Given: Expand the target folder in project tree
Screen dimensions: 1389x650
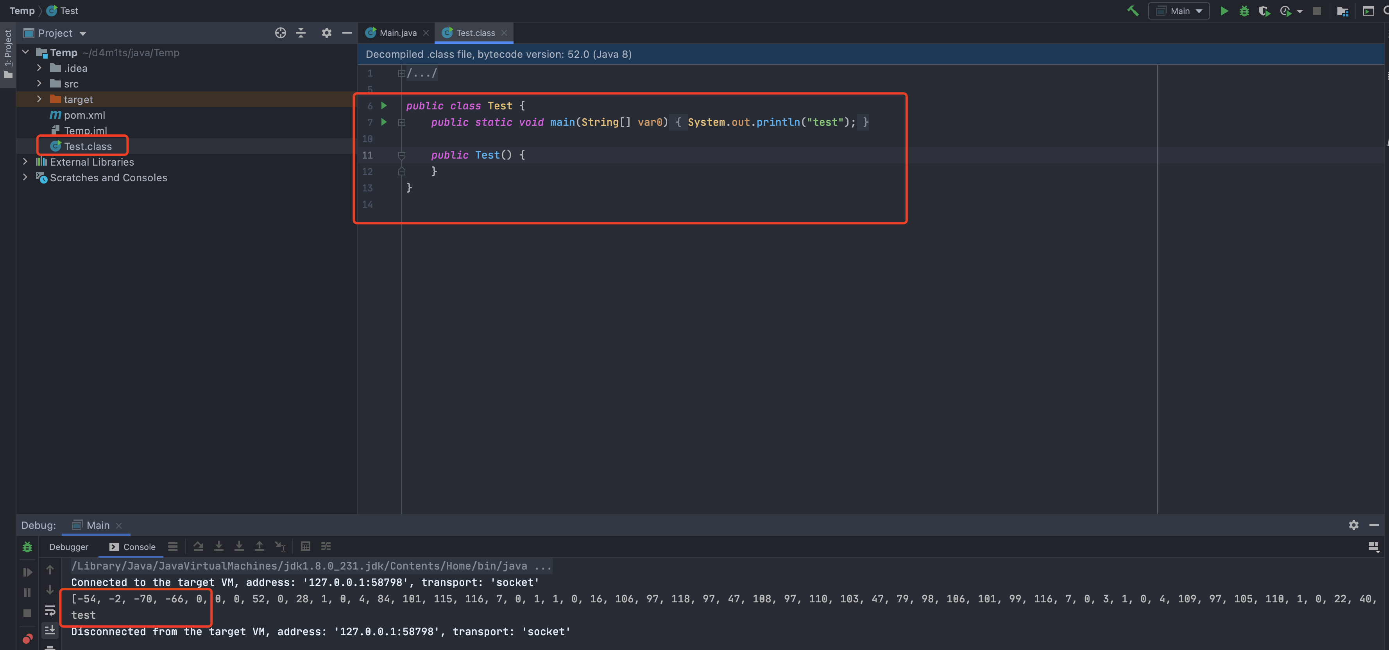Looking at the screenshot, I should pos(39,99).
